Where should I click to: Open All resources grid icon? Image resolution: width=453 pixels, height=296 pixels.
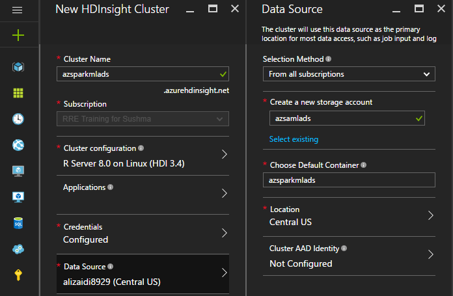(x=18, y=92)
